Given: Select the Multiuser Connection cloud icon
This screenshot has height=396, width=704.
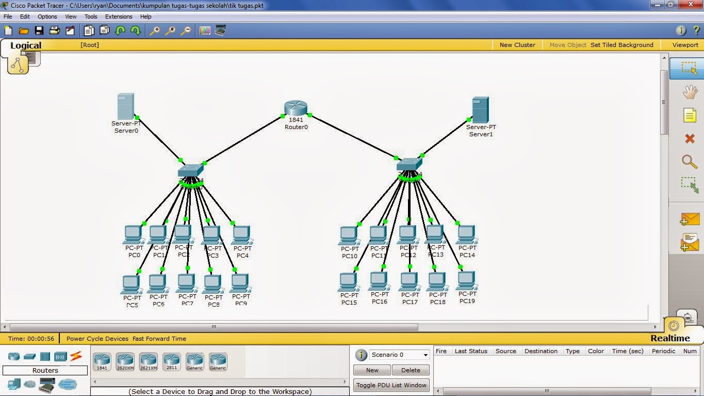Looking at the screenshot, I should coord(68,385).
